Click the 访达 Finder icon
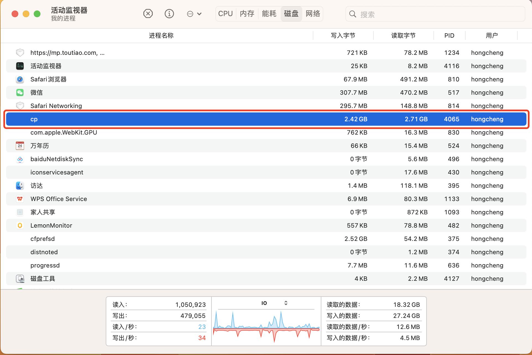Viewport: 532px width, 355px height. [20, 186]
